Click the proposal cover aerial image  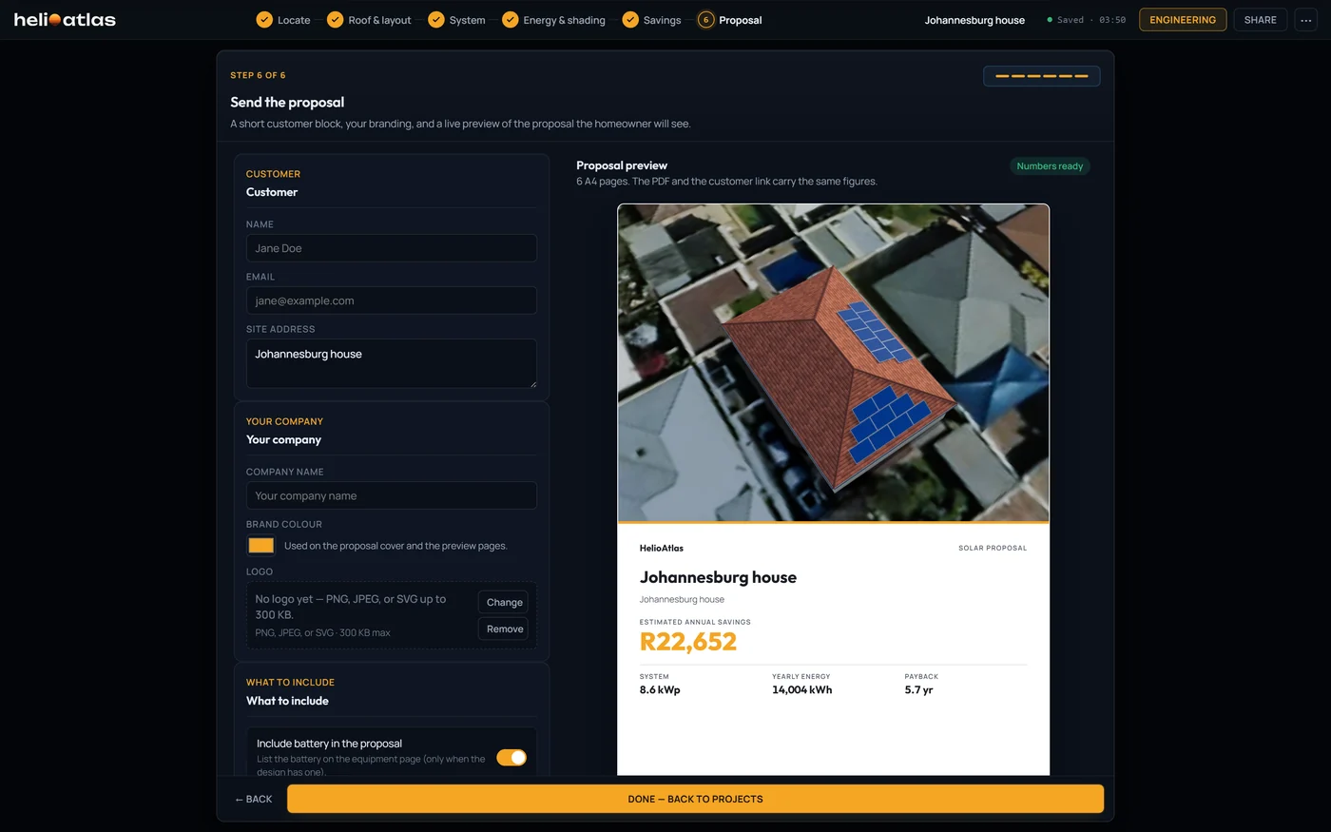pyautogui.click(x=833, y=362)
